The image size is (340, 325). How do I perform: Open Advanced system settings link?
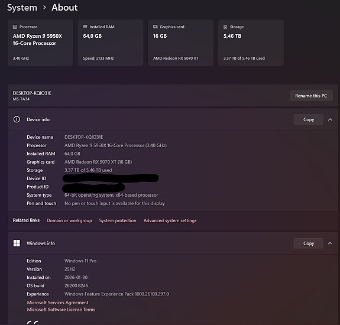pos(170,220)
